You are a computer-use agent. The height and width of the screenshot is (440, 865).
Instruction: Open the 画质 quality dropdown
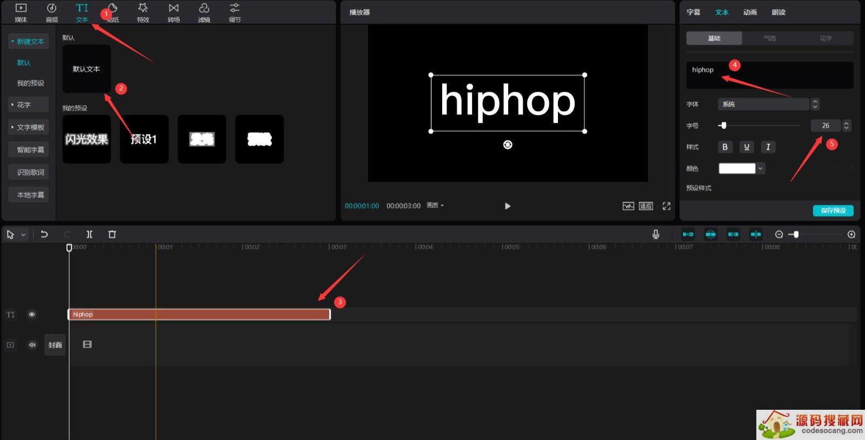point(435,206)
